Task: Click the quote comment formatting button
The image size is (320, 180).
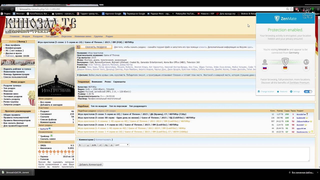Action: point(94,145)
